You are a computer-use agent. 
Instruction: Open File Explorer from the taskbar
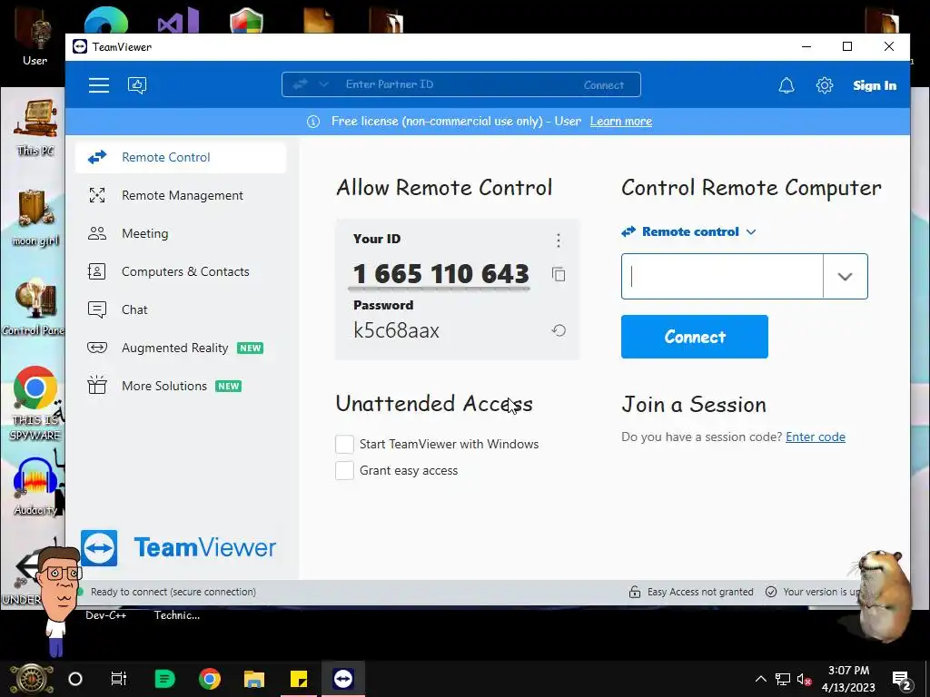click(x=254, y=679)
